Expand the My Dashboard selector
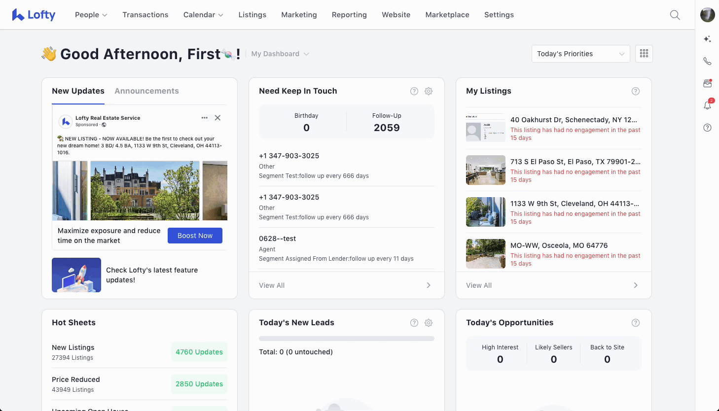The image size is (719, 411). coord(280,54)
